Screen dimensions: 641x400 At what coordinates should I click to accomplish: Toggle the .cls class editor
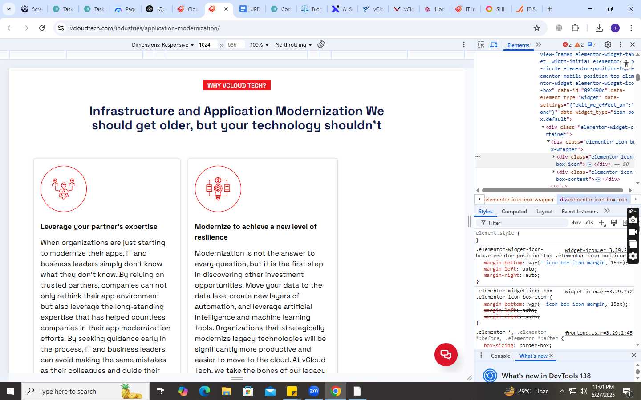589,223
